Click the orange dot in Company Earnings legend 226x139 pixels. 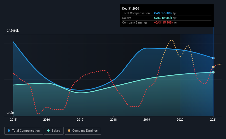coord(69,131)
